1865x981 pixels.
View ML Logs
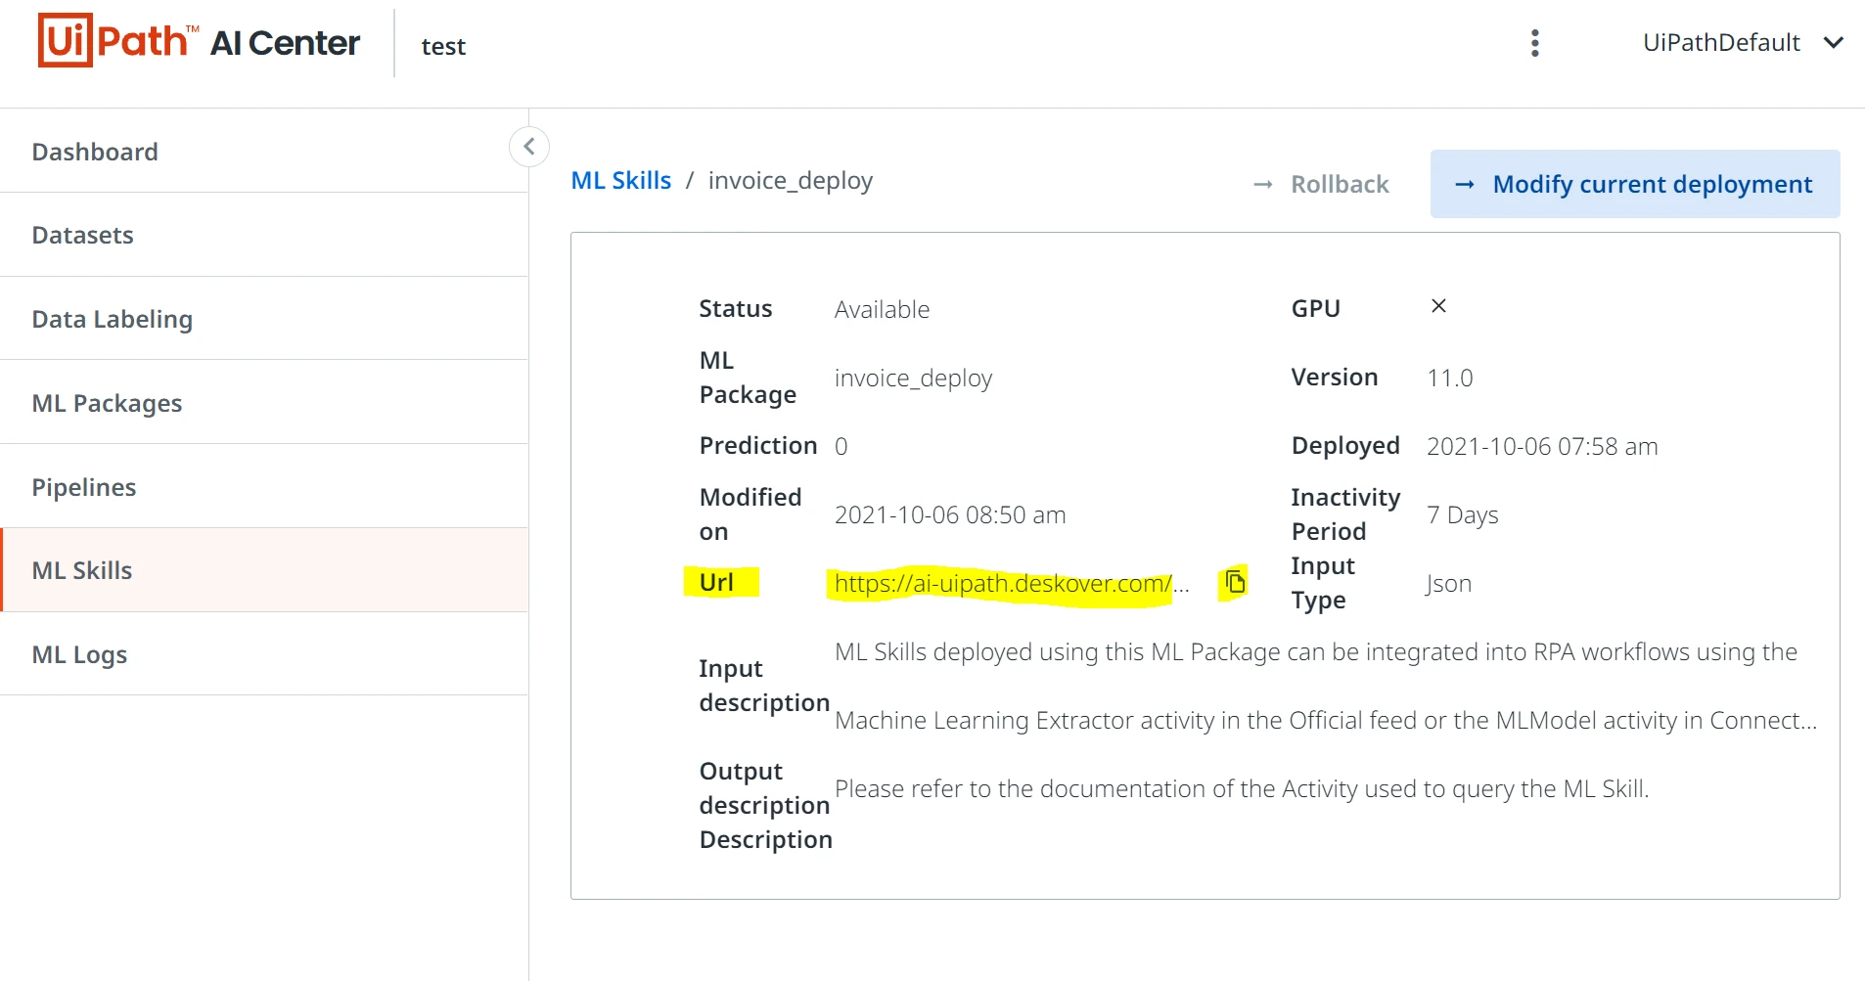click(x=264, y=654)
